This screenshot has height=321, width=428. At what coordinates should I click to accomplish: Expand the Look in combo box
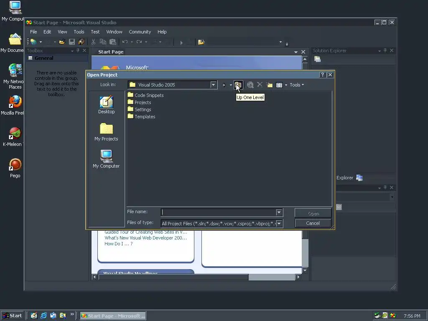coord(214,85)
